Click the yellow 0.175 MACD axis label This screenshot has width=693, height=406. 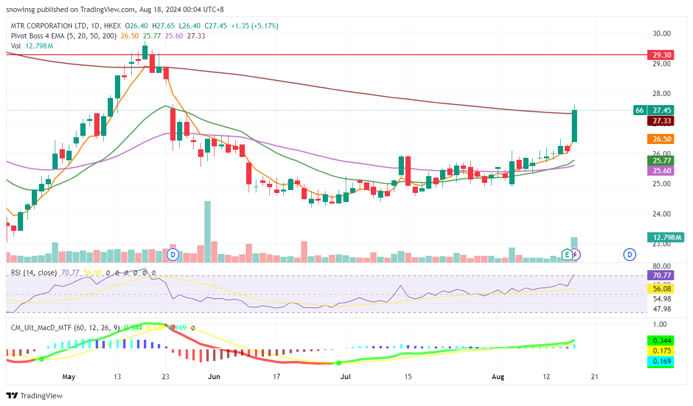click(661, 351)
